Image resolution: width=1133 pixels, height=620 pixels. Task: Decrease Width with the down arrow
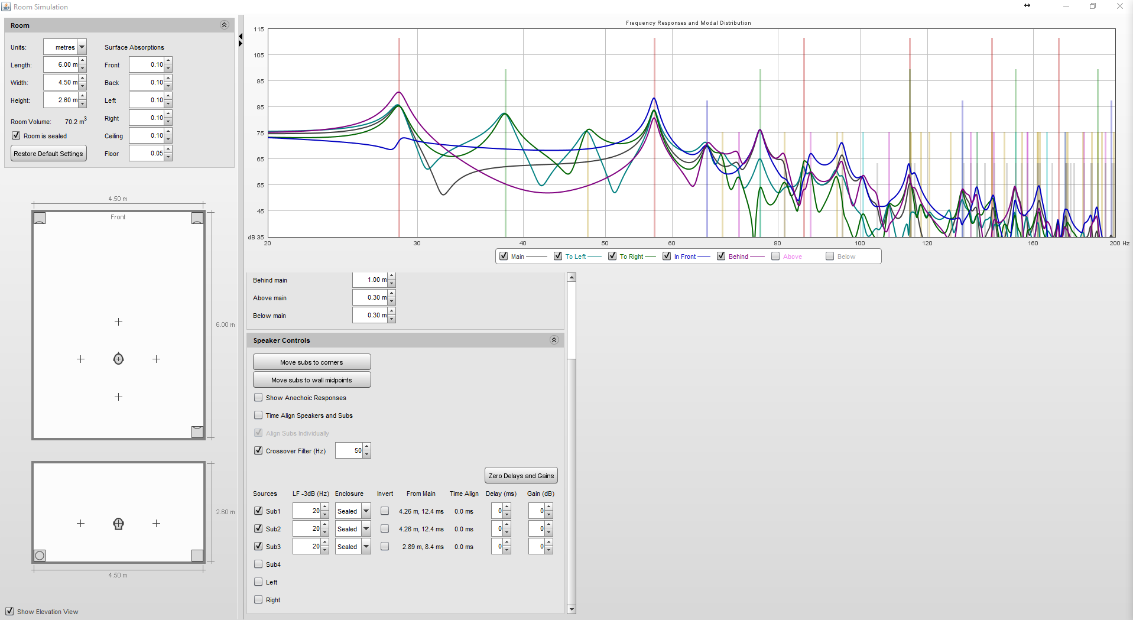[83, 86]
